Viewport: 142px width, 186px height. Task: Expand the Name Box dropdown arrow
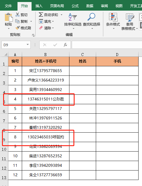[x=28, y=44]
